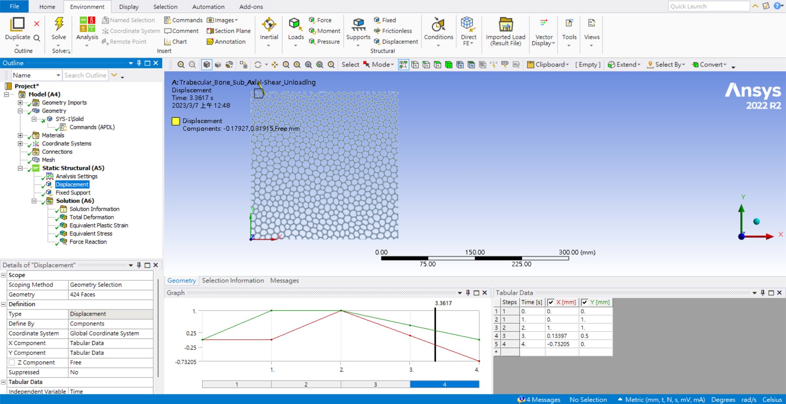Click the Duplicate icon in ribbon
Screen dimensions: 786x404
(x=17, y=25)
